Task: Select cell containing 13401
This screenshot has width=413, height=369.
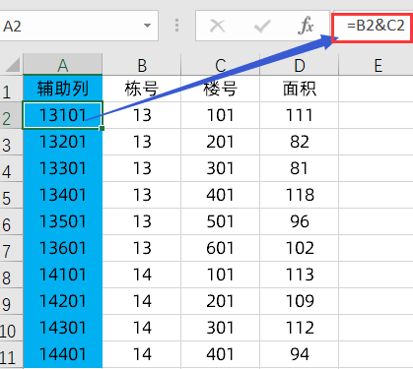Action: pos(63,195)
